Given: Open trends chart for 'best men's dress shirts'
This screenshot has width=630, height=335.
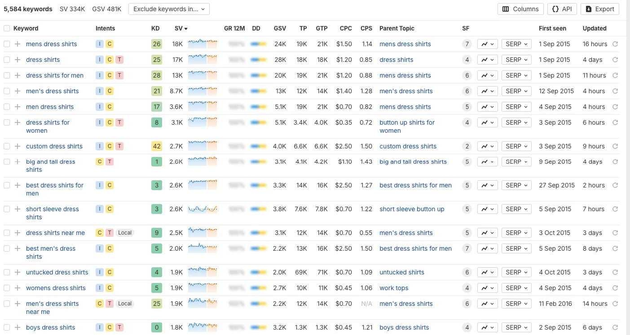Looking at the screenshot, I should point(487,248).
